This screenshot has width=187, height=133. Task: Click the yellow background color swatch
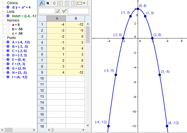79,3
